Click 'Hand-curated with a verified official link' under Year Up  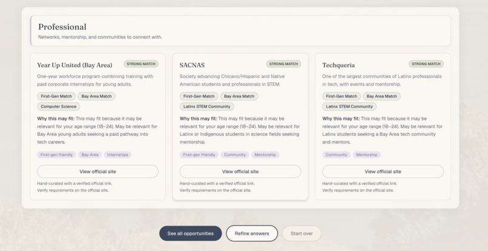(x=74, y=183)
